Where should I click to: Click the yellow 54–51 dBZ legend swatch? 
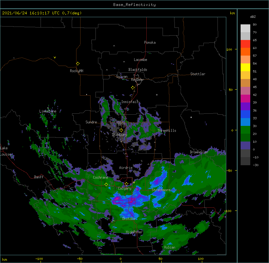245,67
